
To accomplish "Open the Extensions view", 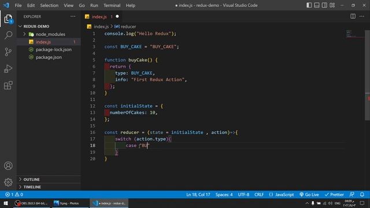I will click(8, 86).
